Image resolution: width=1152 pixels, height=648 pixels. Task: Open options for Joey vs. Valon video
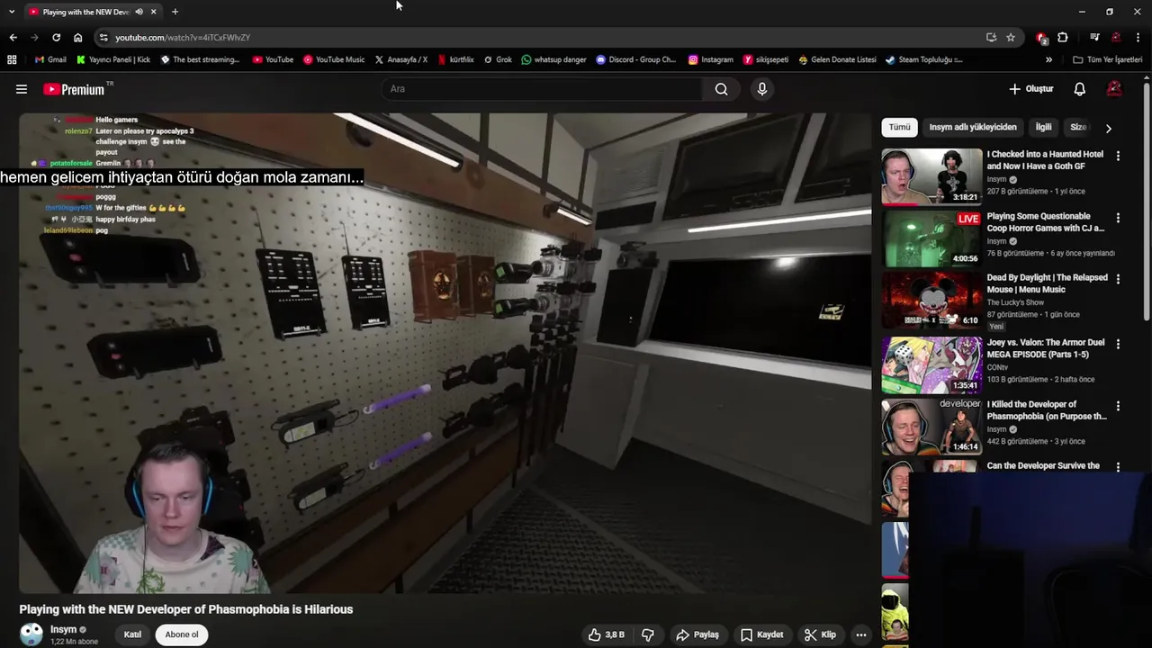click(x=1118, y=344)
